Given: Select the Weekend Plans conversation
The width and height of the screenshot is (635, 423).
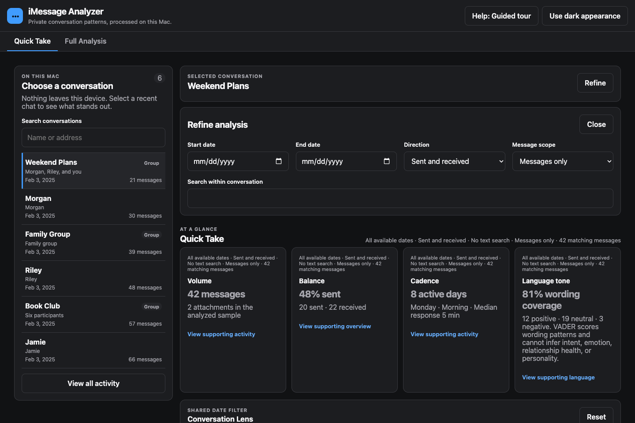Looking at the screenshot, I should tap(93, 171).
